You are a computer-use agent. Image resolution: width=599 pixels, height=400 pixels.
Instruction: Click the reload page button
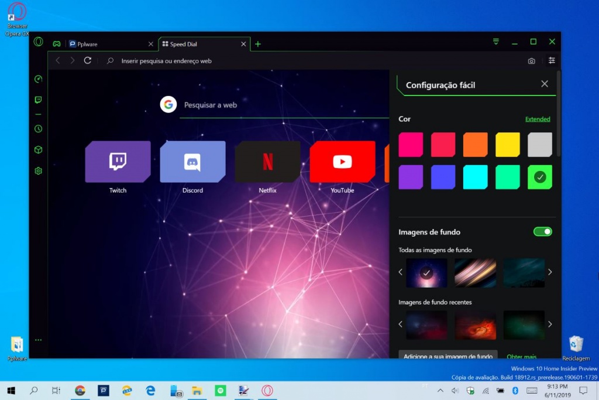[x=88, y=60]
